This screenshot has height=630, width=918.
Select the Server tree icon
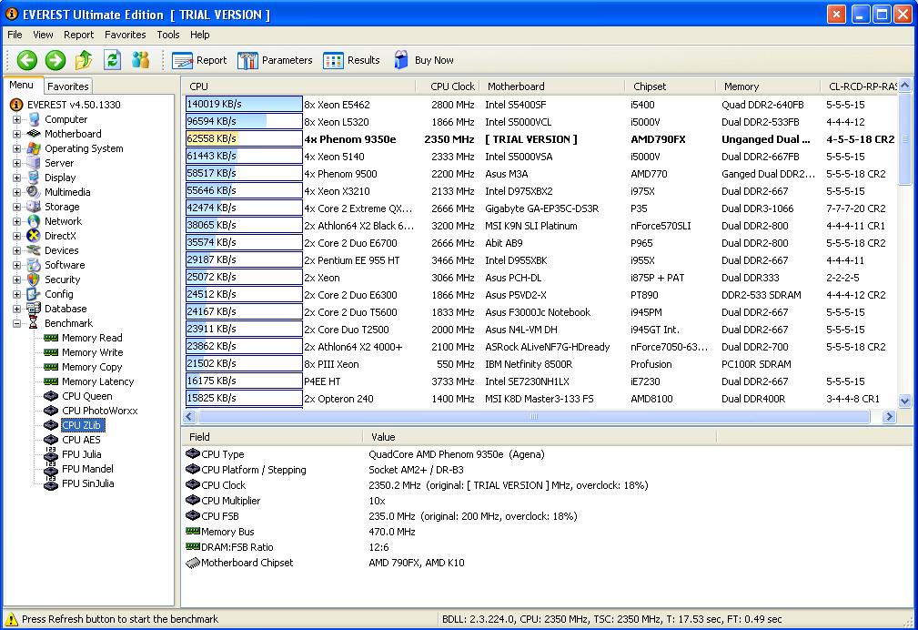(x=34, y=163)
